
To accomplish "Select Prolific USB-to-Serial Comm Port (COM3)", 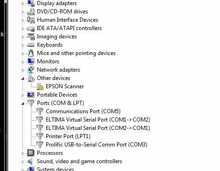I will click(x=97, y=145).
